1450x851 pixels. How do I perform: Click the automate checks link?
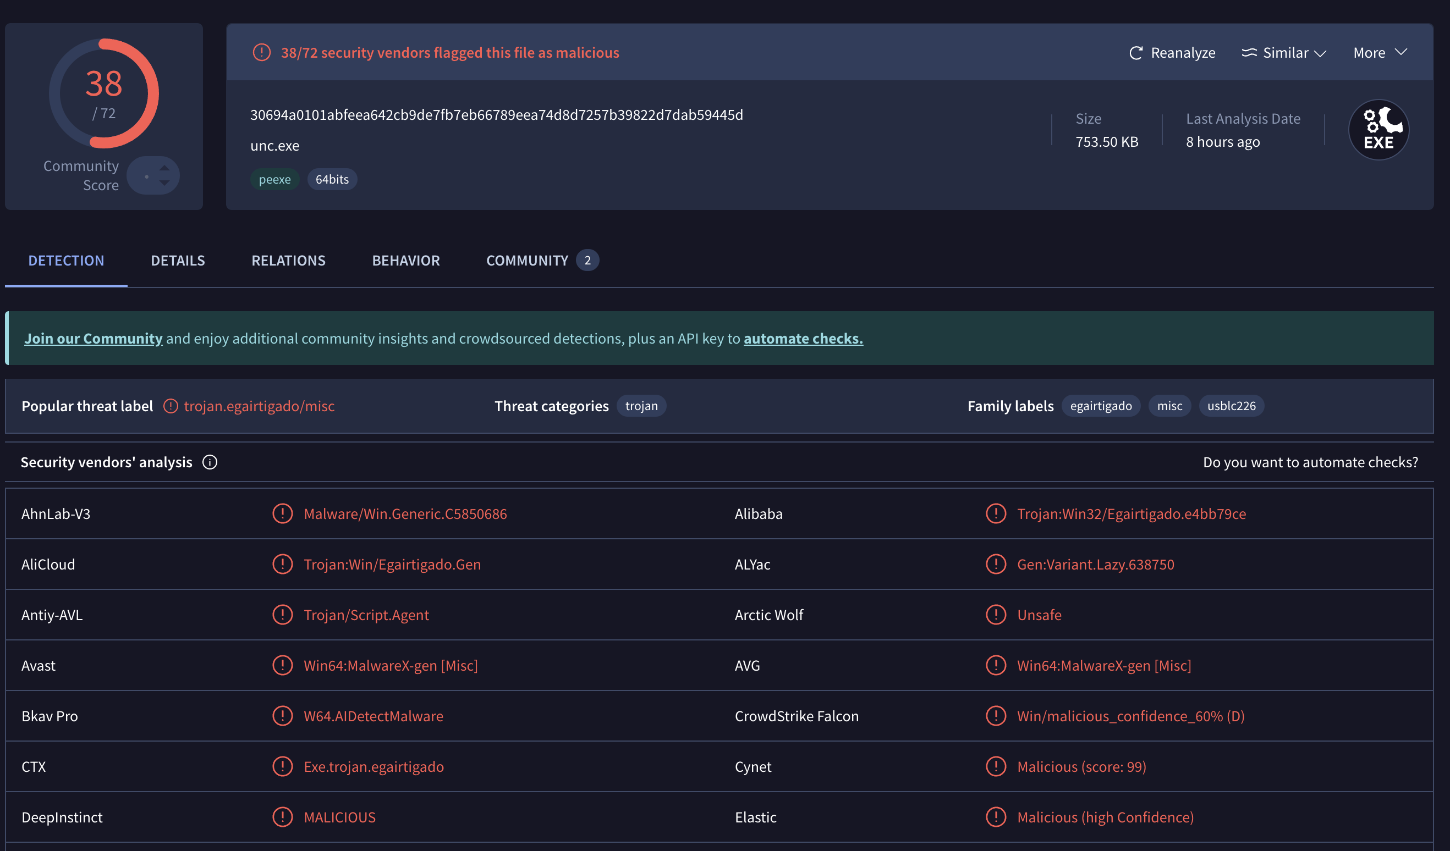tap(803, 338)
